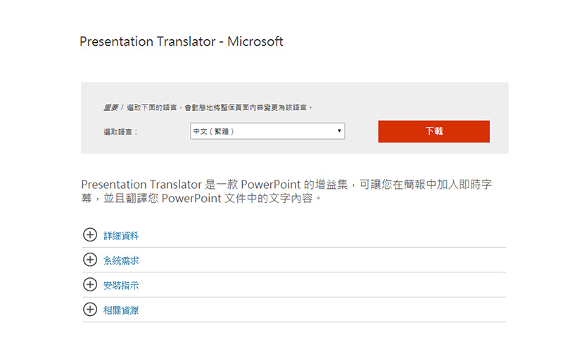
Task: Expand the 系統需求 plus icon
Action: tap(90, 260)
